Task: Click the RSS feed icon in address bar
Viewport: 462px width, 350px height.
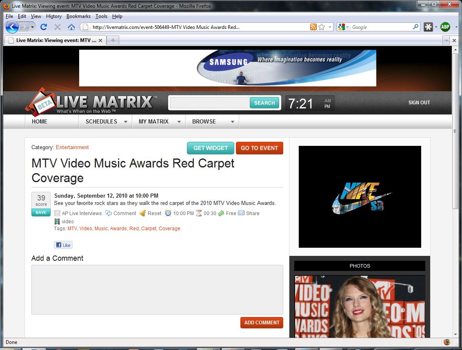Action: (313, 27)
